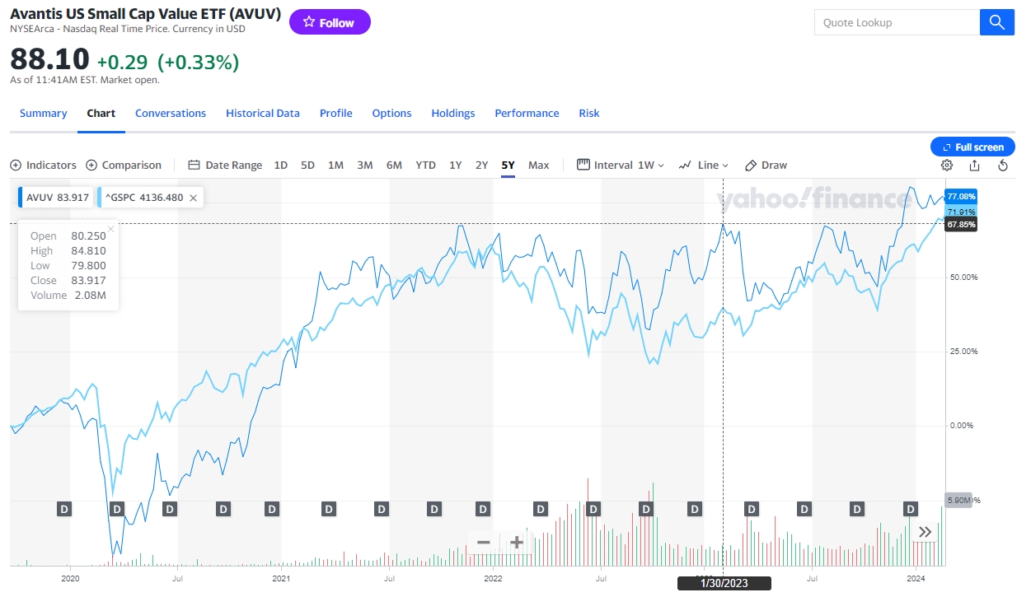Open the Line chart type dropdown
Image resolution: width=1031 pixels, height=597 pixels.
point(704,165)
